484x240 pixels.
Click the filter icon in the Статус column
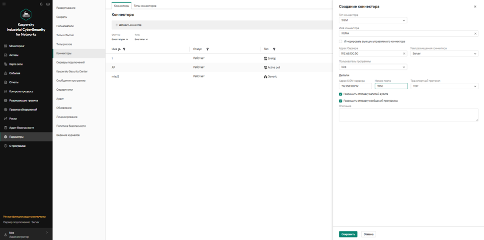tap(207, 49)
